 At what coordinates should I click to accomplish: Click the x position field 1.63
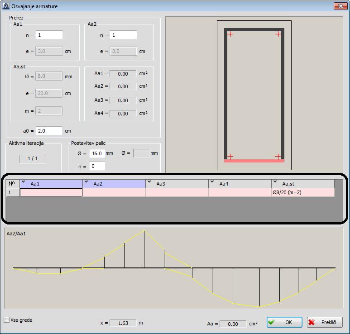(123, 323)
